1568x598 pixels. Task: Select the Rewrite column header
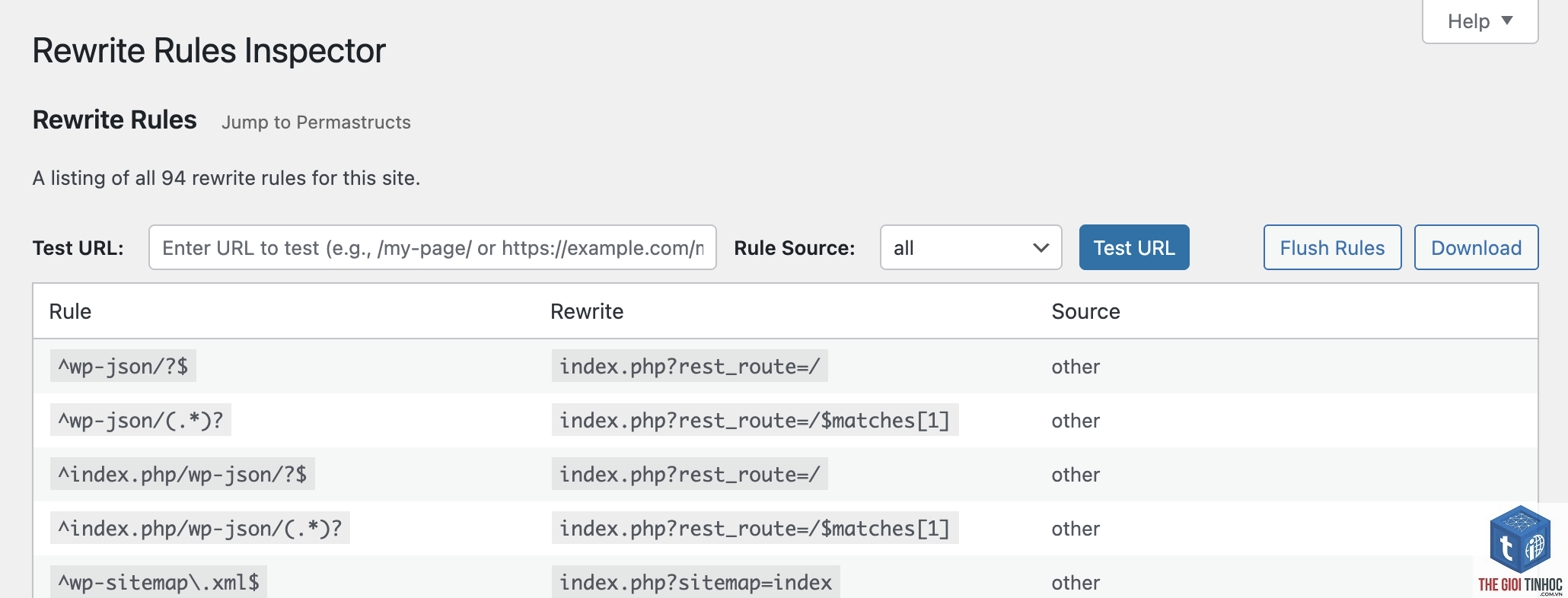tap(587, 311)
